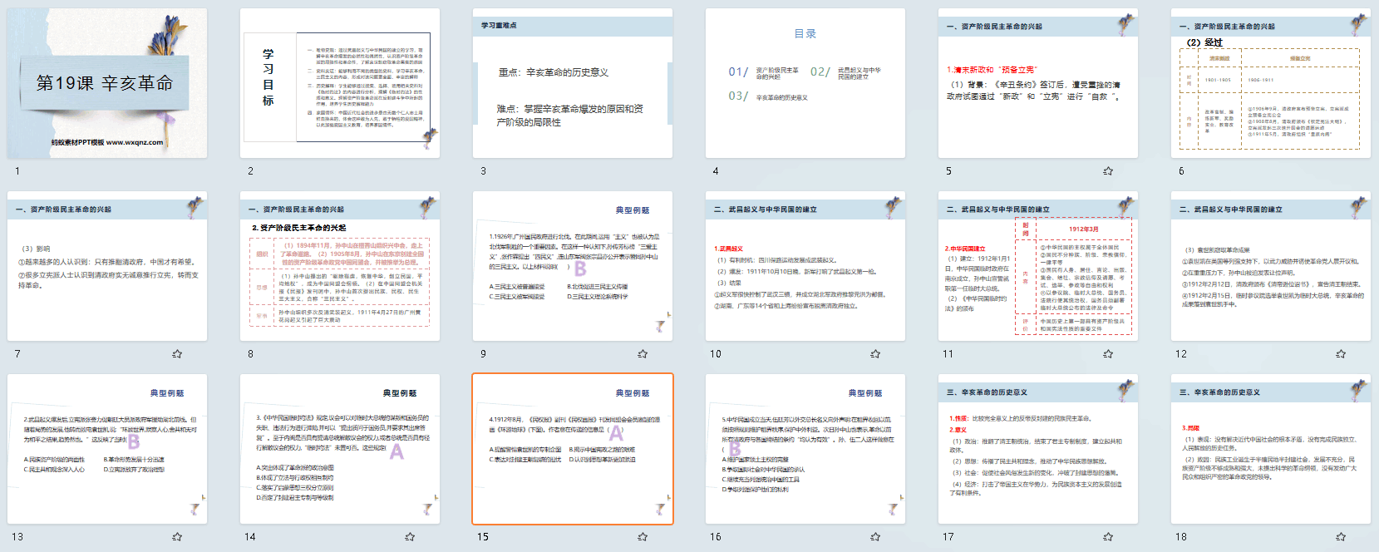This screenshot has height=552, width=1379.
Task: Play animations using star icon under slide 12
Action: coord(1340,354)
